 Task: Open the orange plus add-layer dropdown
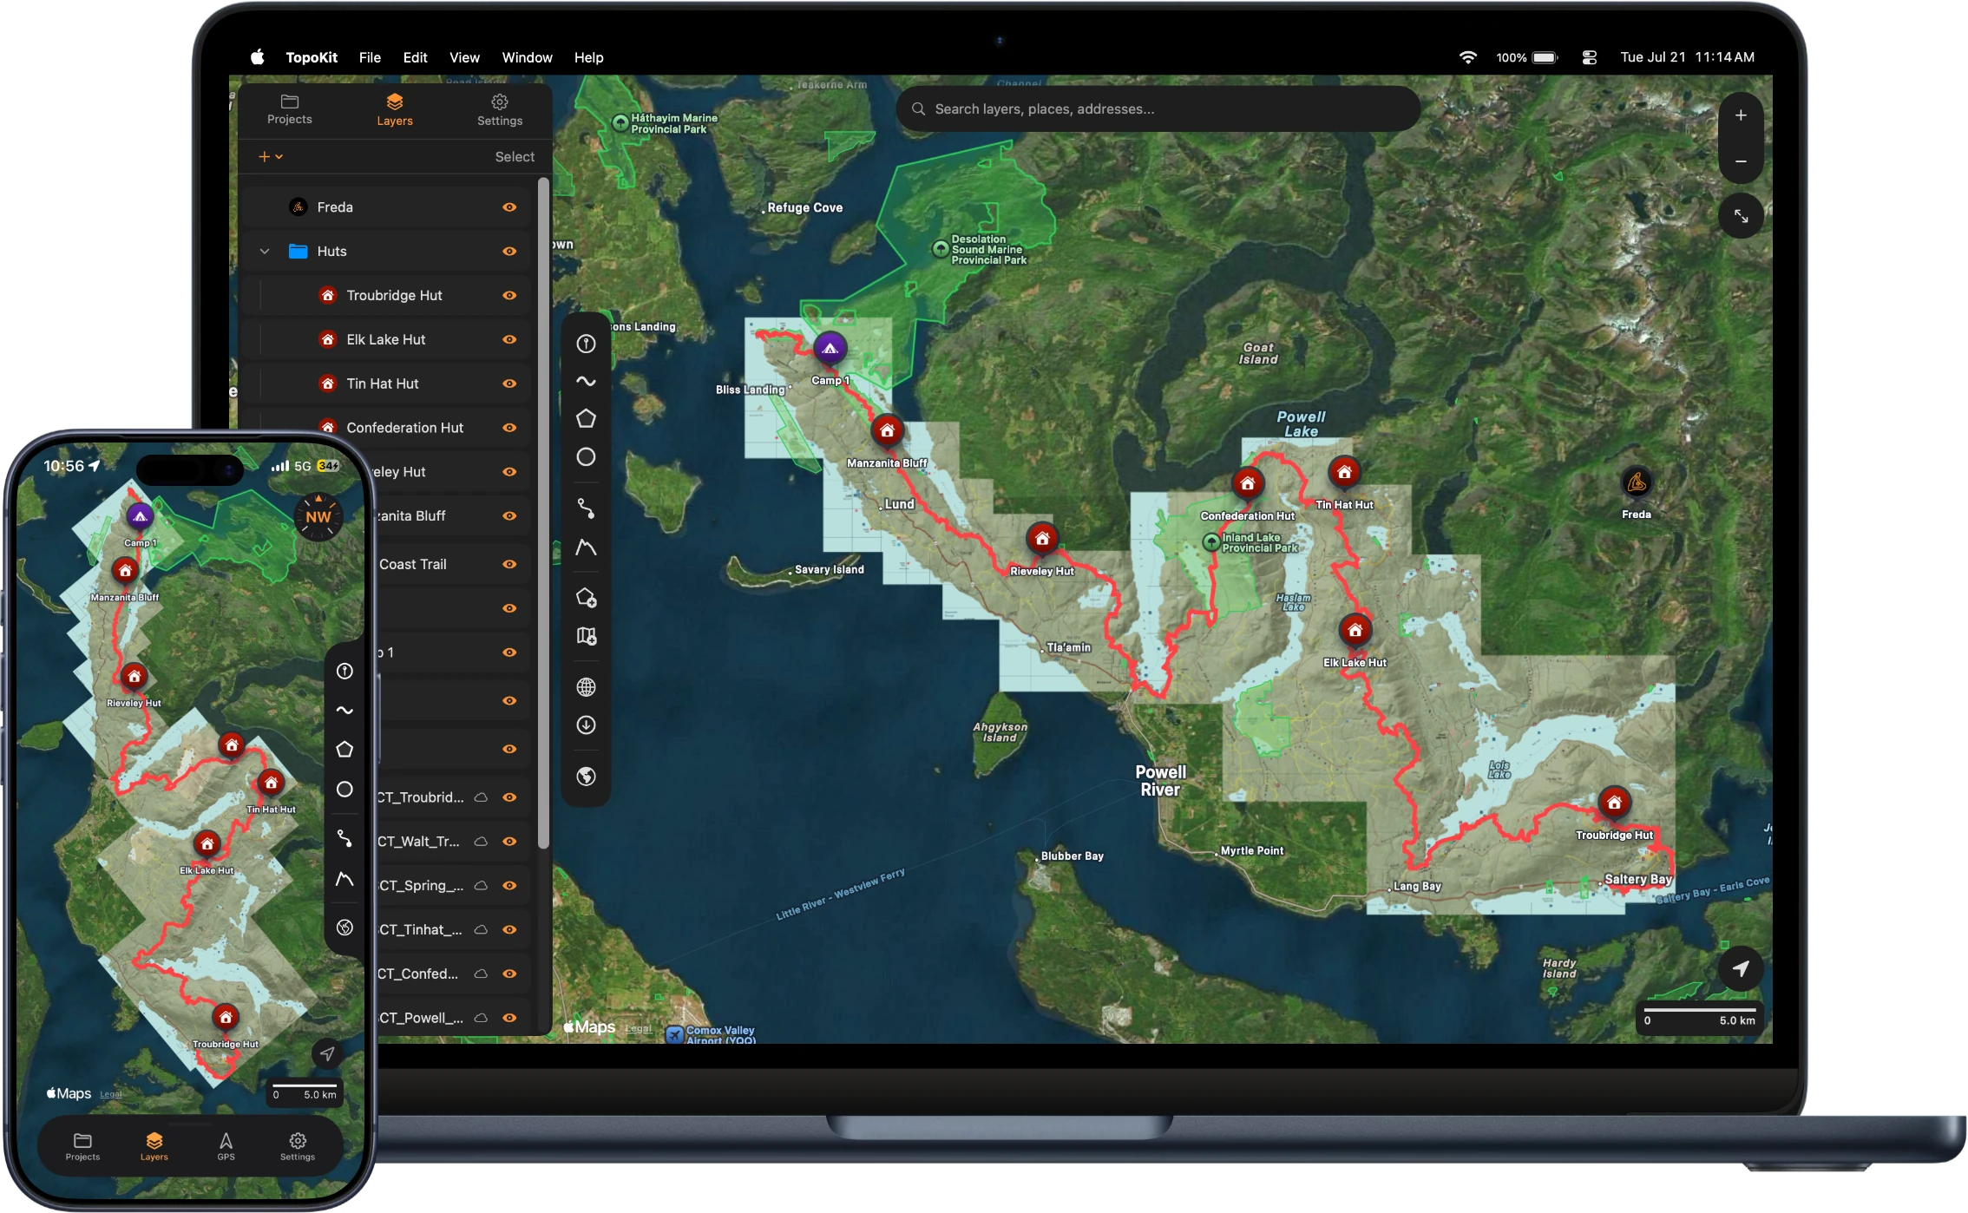pos(271,157)
